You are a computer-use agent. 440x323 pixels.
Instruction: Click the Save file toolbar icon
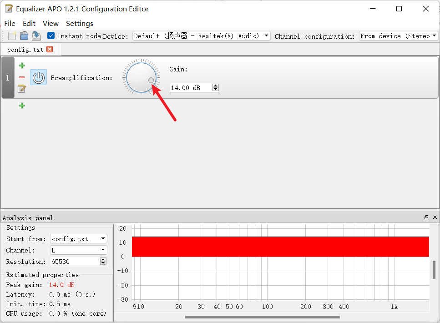(36, 36)
